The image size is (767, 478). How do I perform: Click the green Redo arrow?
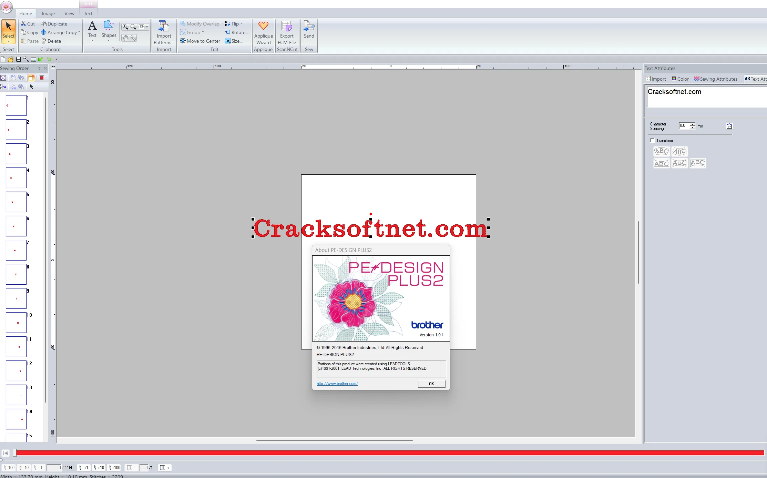pyautogui.click(x=49, y=59)
